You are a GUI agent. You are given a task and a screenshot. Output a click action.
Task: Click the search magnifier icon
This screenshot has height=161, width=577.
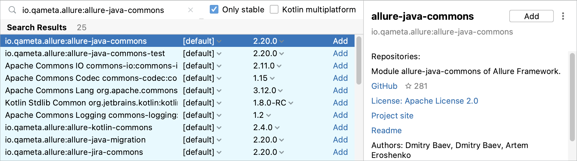pyautogui.click(x=12, y=10)
